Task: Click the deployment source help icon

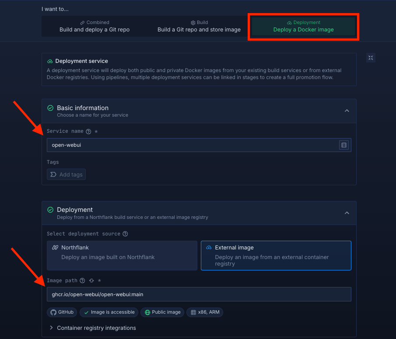Action: [x=125, y=234]
